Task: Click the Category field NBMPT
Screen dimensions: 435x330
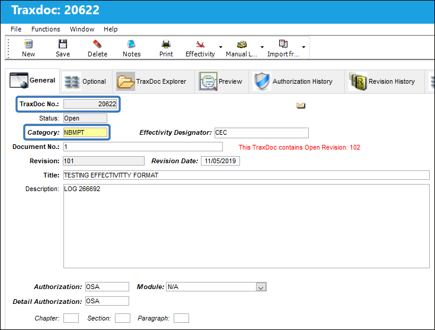Action: tap(85, 132)
